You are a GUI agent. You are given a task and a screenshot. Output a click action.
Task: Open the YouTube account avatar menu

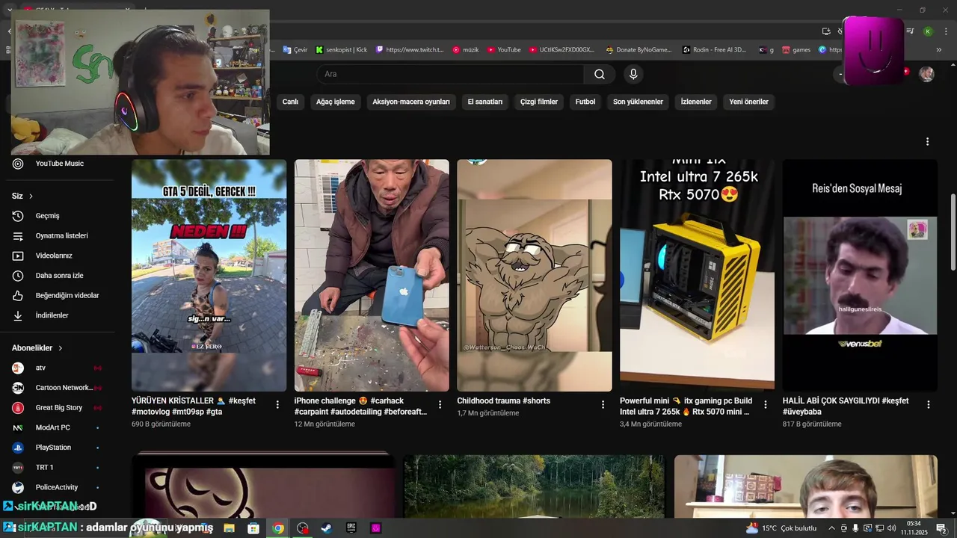click(x=926, y=74)
